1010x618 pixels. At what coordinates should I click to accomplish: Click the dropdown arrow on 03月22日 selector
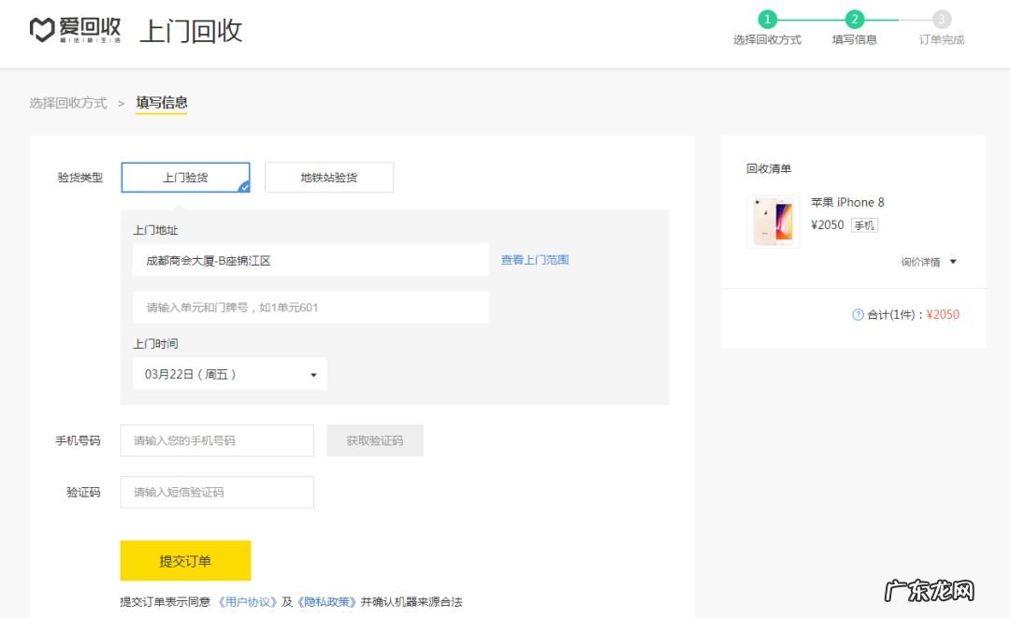[312, 373]
